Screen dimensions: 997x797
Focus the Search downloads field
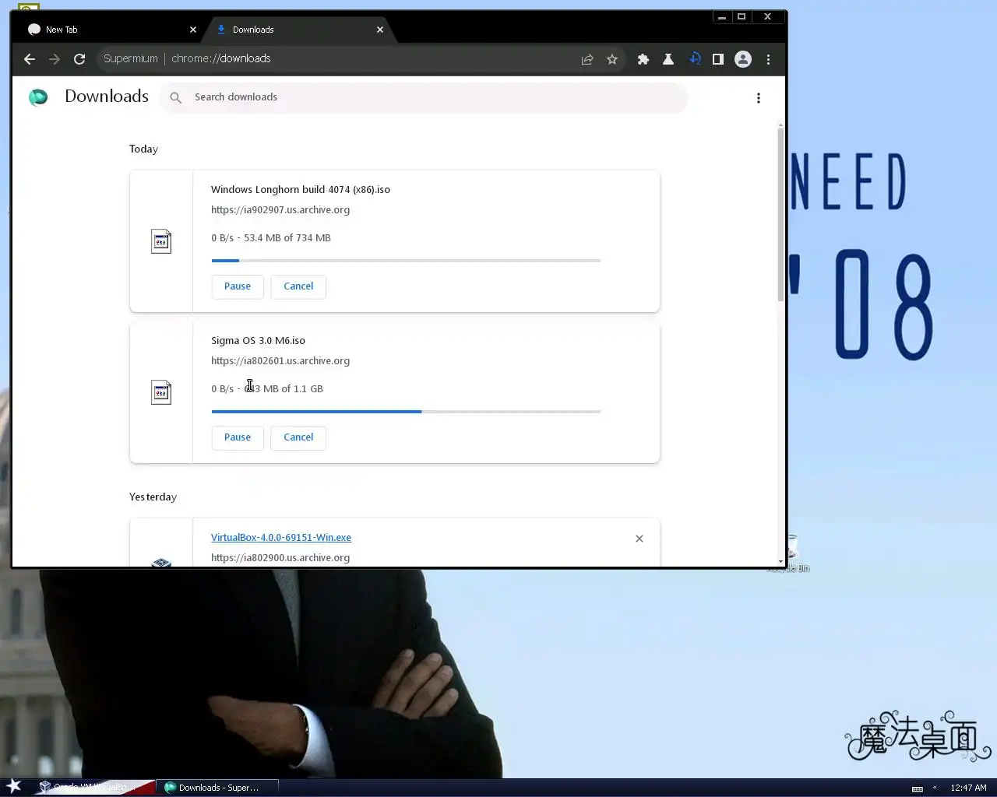tap(425, 97)
